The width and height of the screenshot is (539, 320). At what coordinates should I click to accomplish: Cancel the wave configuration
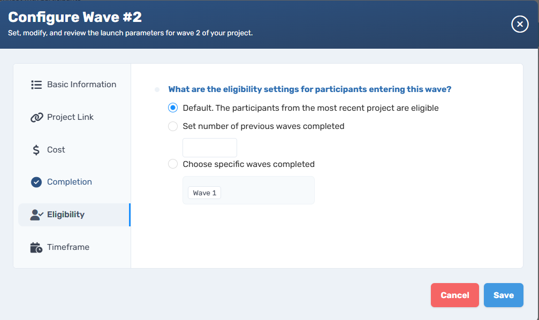pos(455,295)
